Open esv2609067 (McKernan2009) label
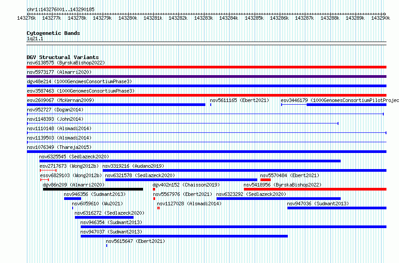The image size is (399, 263). (61, 100)
